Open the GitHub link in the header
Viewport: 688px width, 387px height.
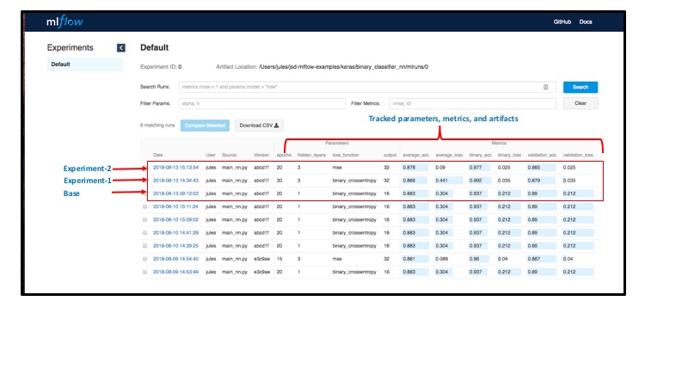[562, 21]
